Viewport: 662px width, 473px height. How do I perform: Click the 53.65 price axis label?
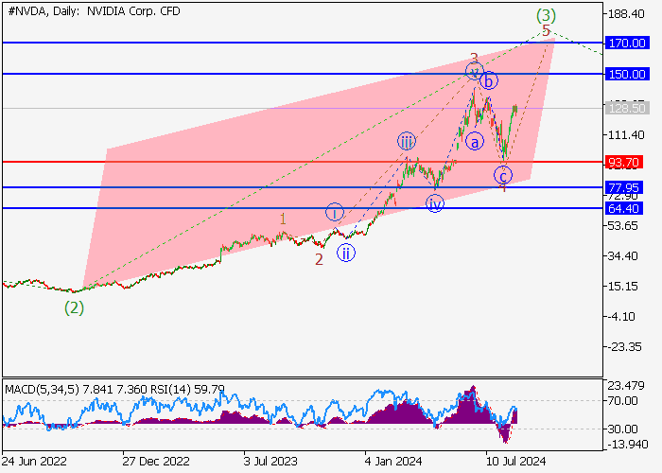(622, 226)
